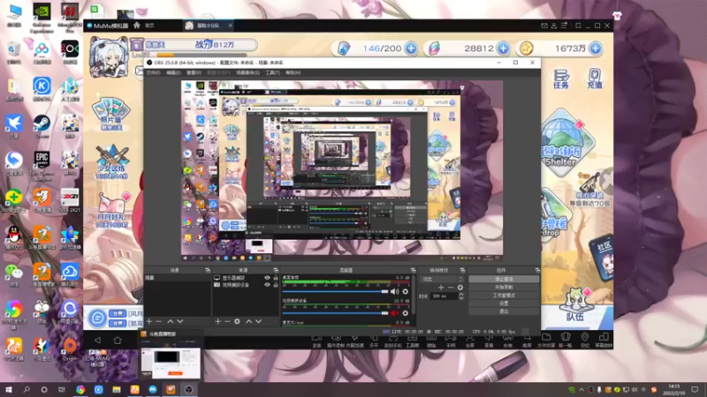This screenshot has width=707, height=397.
Task: Add a scene transition with the plus icon
Action: click(440, 288)
